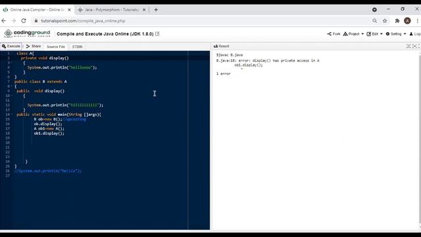Collapse the code fold arrow at line 10
This screenshot has width=421, height=237.
coord(12,95)
